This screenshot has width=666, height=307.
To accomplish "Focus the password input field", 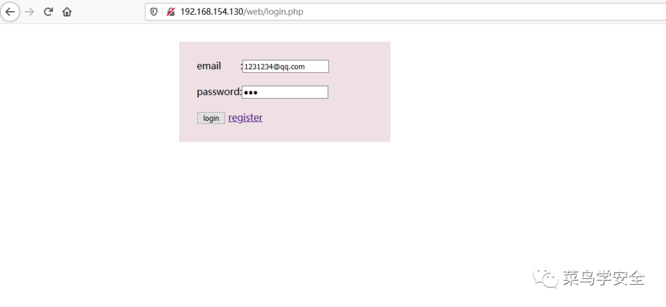I will pyautogui.click(x=285, y=92).
